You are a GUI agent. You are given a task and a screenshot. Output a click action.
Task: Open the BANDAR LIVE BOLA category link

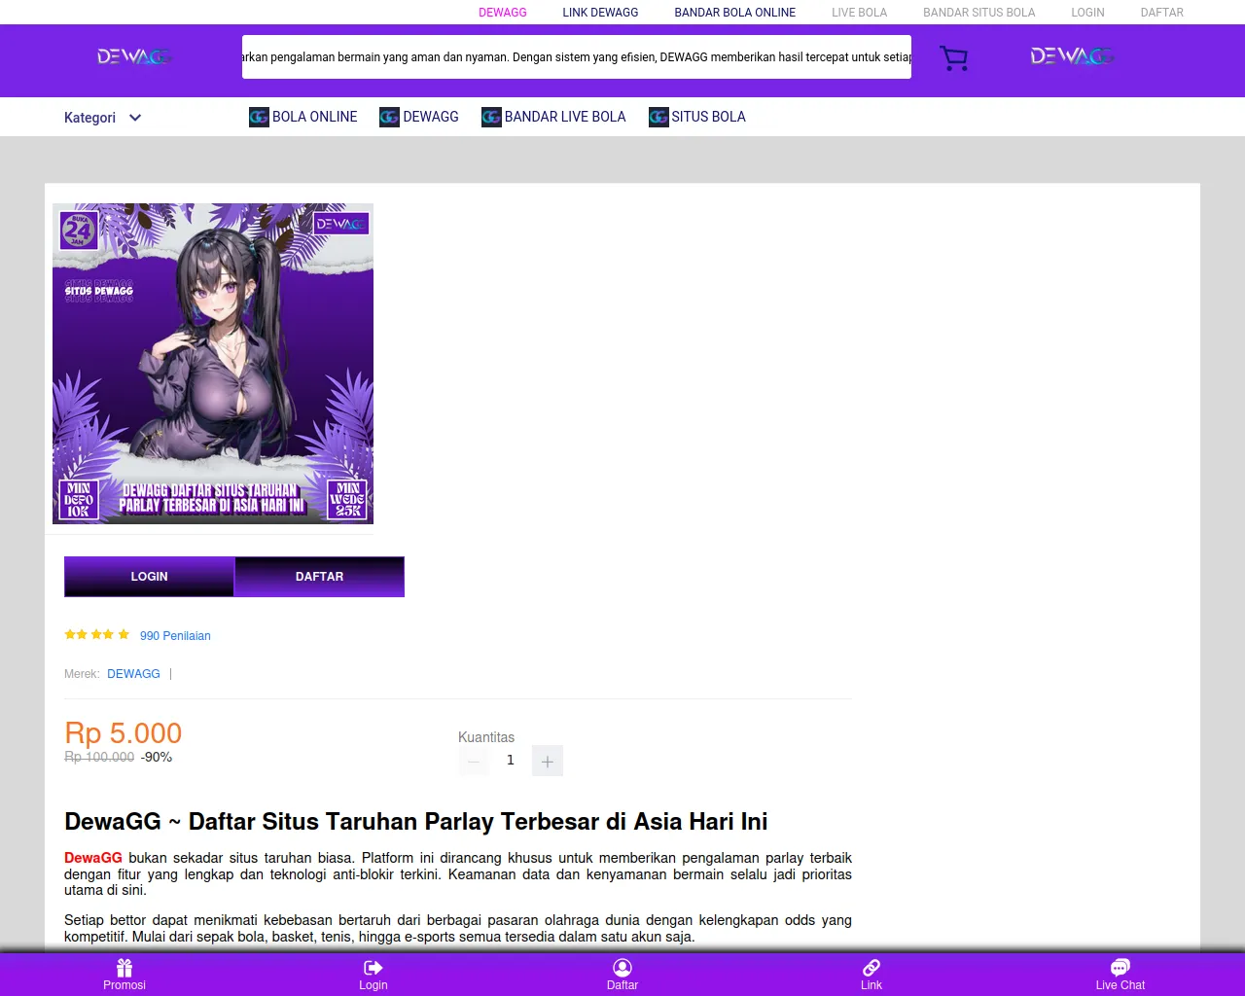[565, 117]
